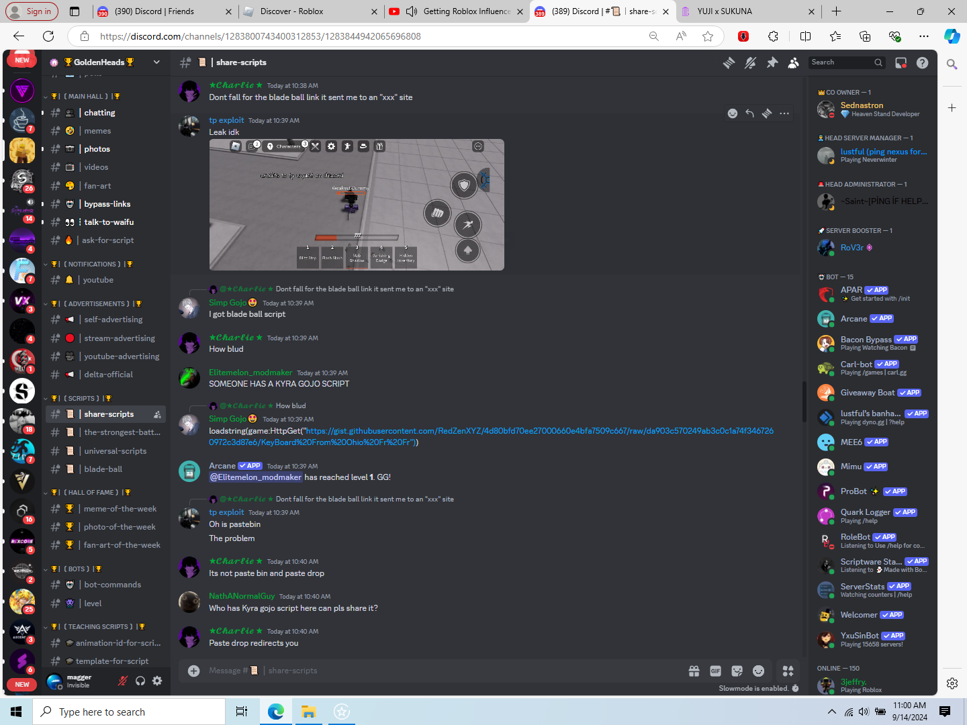Switch to Discord Friends browser tab

click(164, 11)
